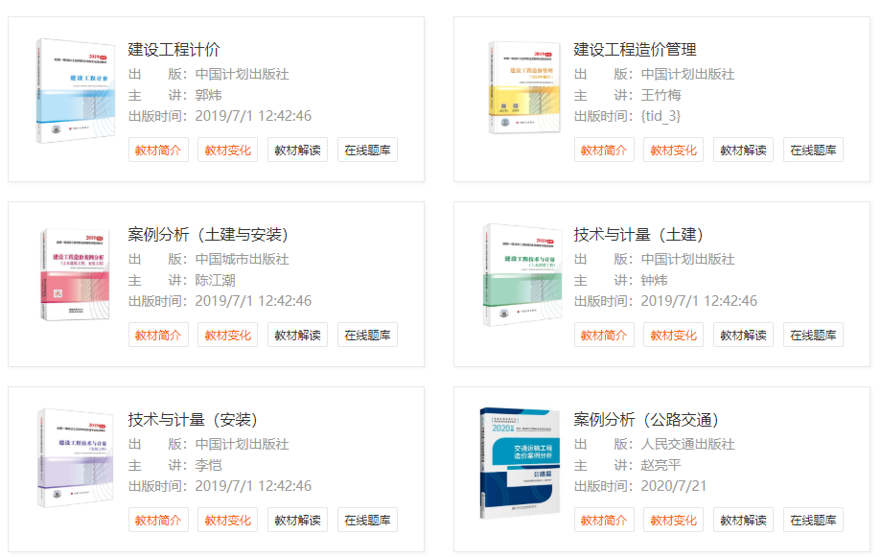881x557 pixels.
Task: Open the 建设工程计价 book cover thumbnail
Action: click(76, 90)
